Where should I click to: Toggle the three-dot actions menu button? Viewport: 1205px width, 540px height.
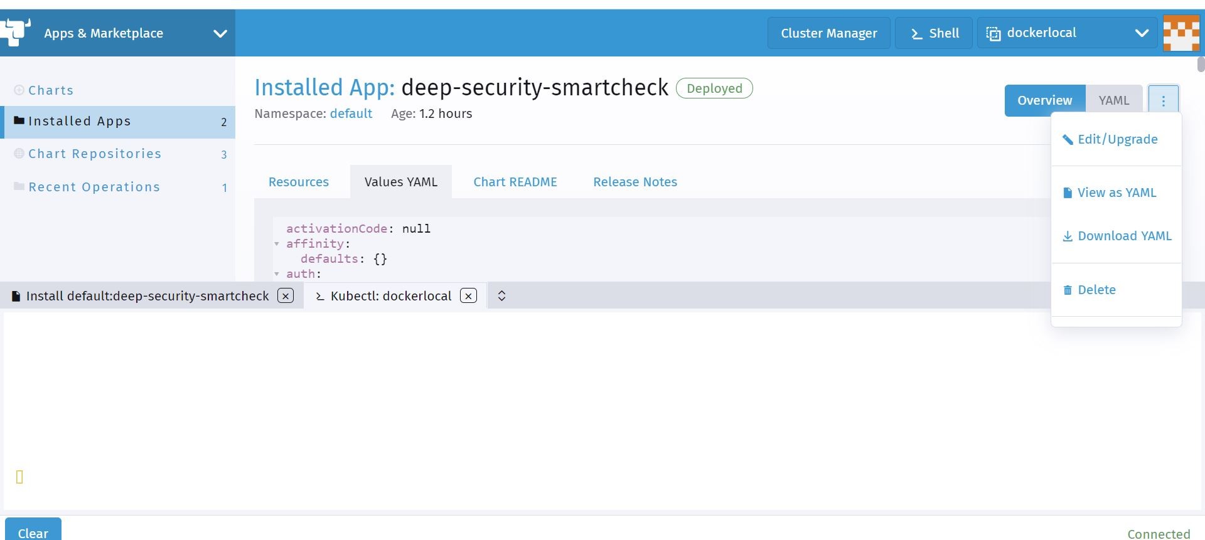[1163, 100]
